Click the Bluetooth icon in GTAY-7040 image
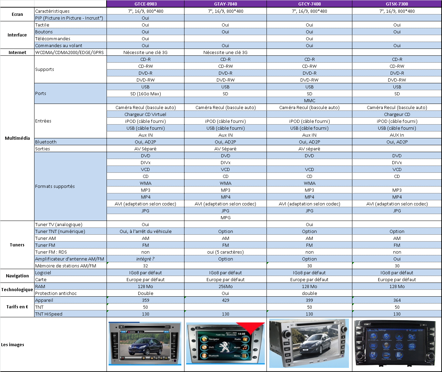 click(204, 355)
